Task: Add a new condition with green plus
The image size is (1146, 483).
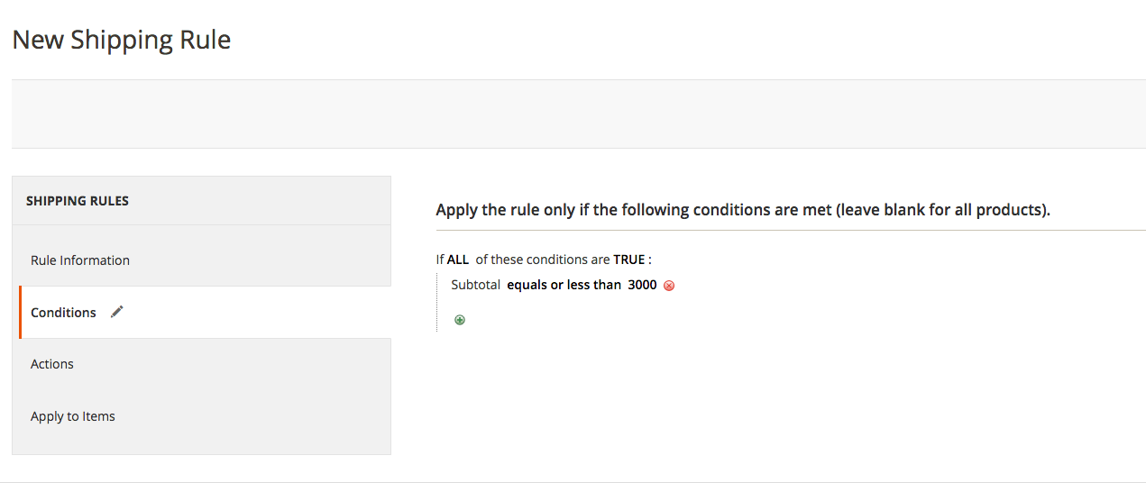Action: [460, 320]
